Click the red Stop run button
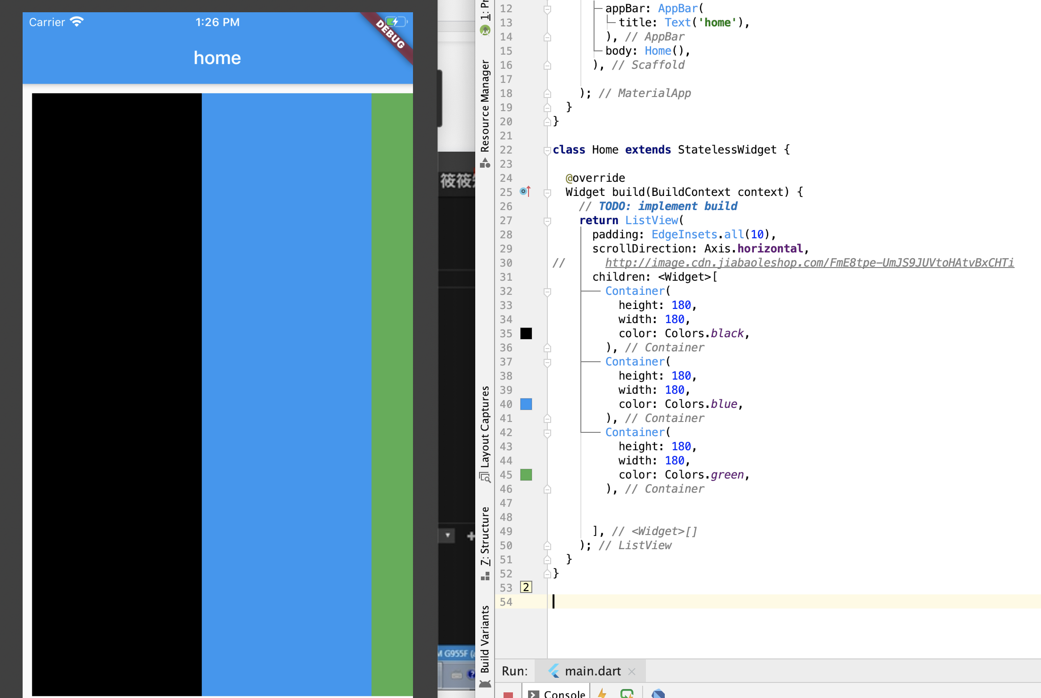 (x=508, y=695)
